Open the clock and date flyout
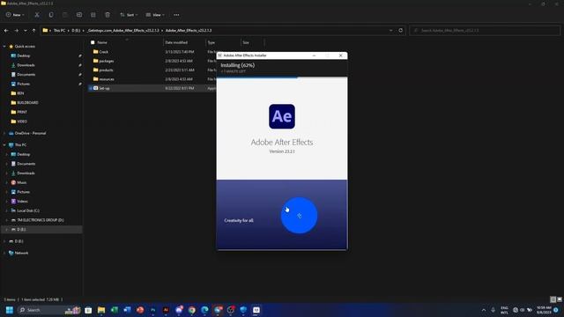 (544, 310)
